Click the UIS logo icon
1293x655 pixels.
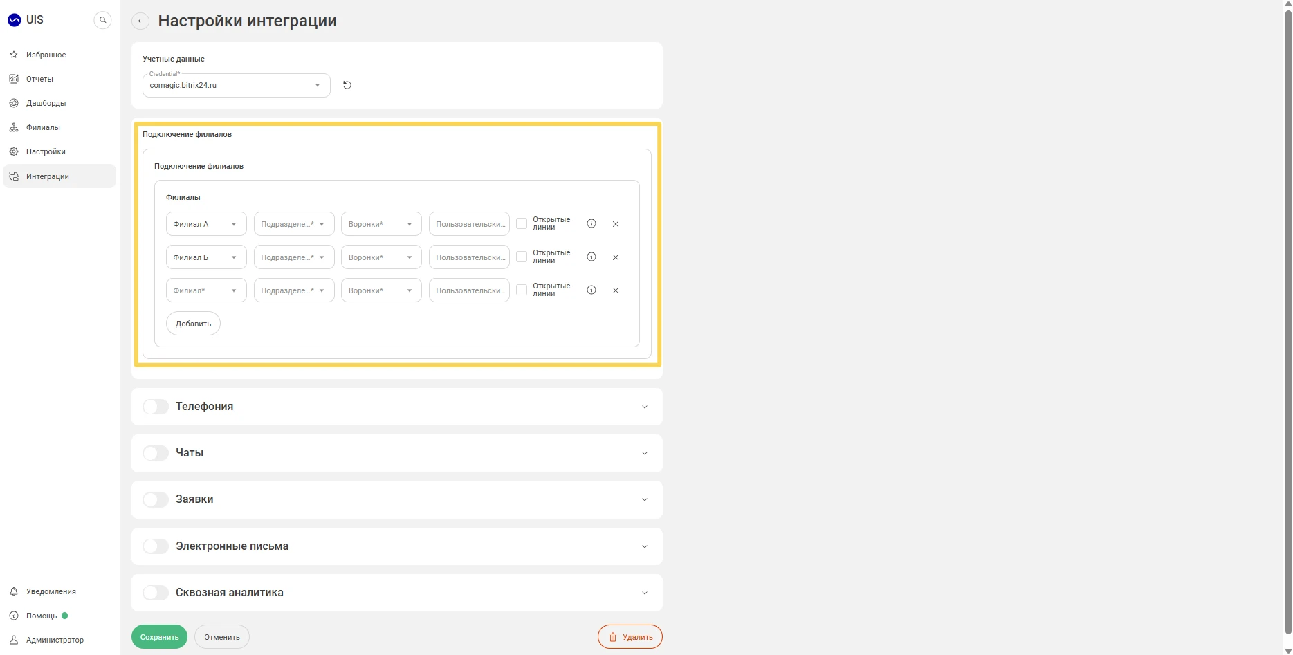[x=14, y=20]
